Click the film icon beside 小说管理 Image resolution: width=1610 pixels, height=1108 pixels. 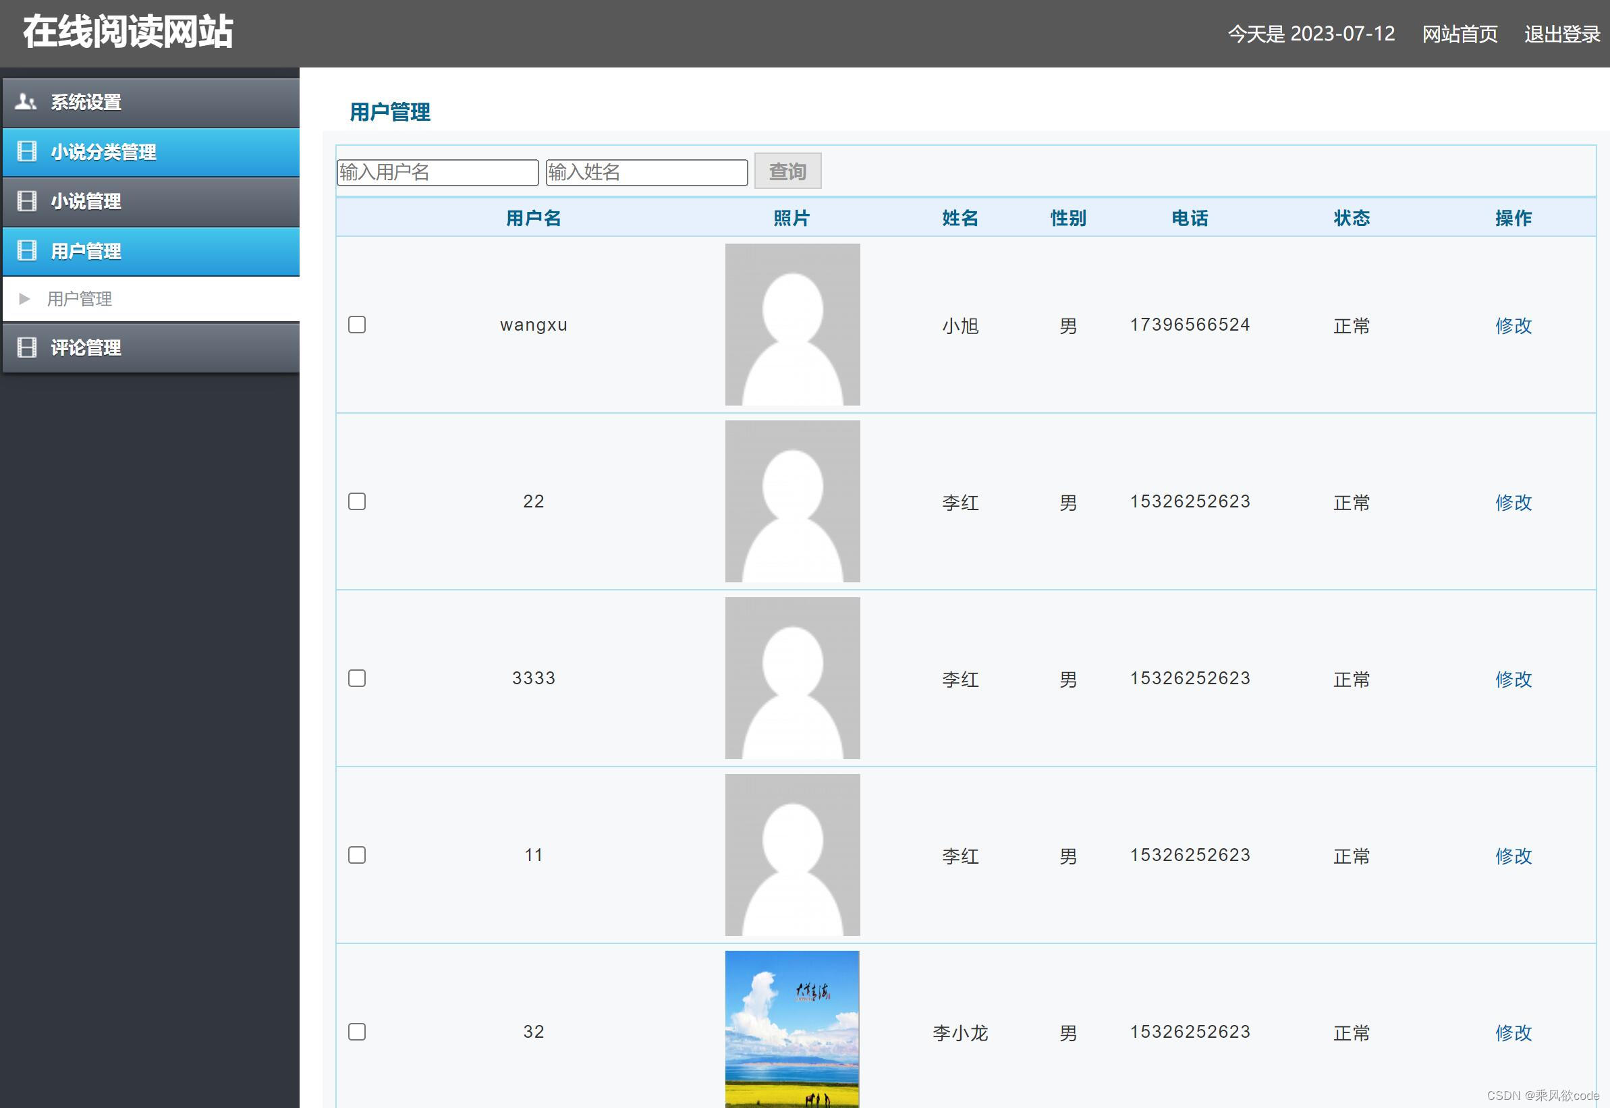[x=26, y=201]
